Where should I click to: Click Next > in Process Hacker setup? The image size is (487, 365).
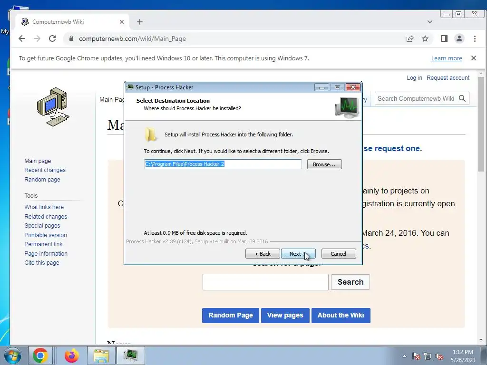pyautogui.click(x=298, y=254)
